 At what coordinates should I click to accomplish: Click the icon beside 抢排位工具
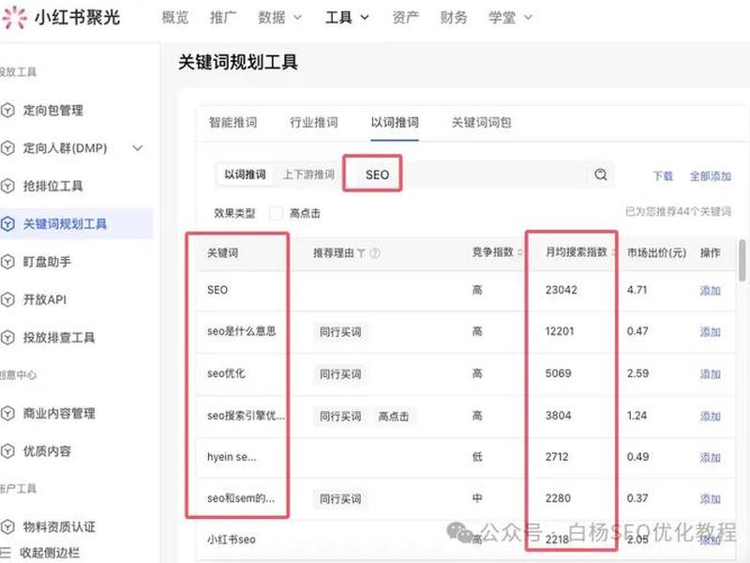7,186
